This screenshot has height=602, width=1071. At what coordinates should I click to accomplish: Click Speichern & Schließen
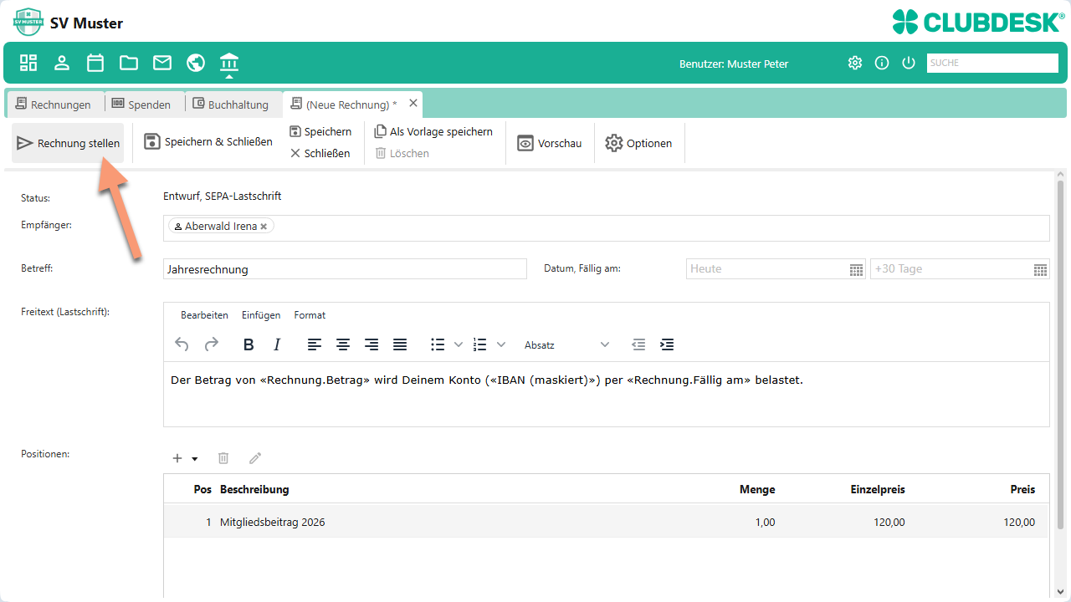pyautogui.click(x=208, y=142)
